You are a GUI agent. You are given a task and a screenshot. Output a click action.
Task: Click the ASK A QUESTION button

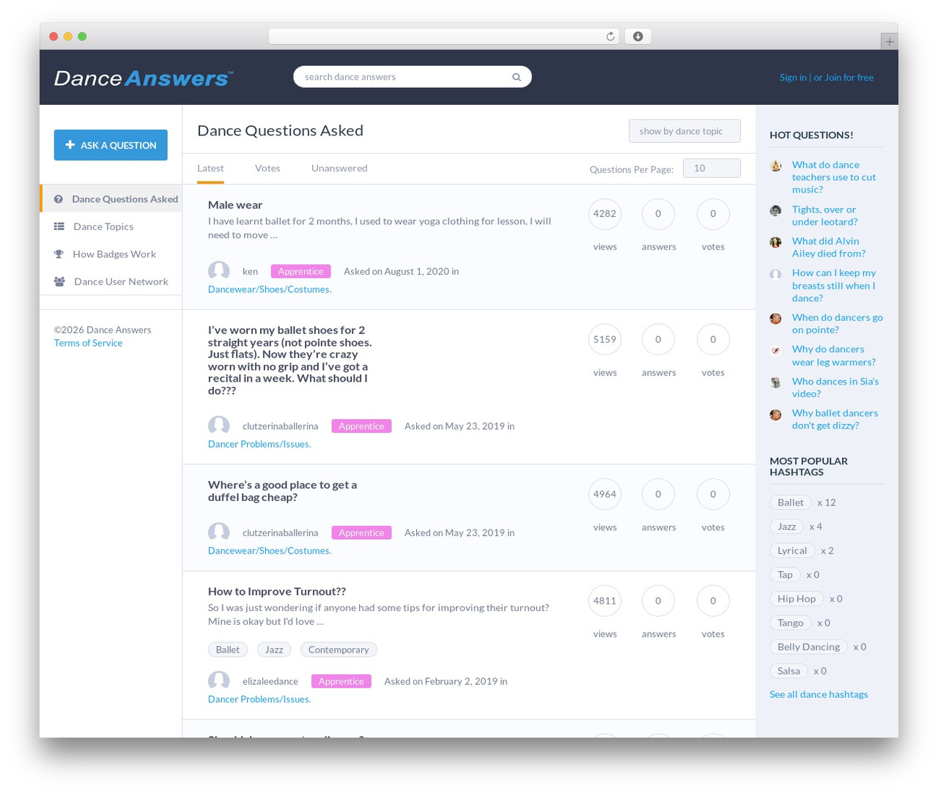(x=111, y=145)
